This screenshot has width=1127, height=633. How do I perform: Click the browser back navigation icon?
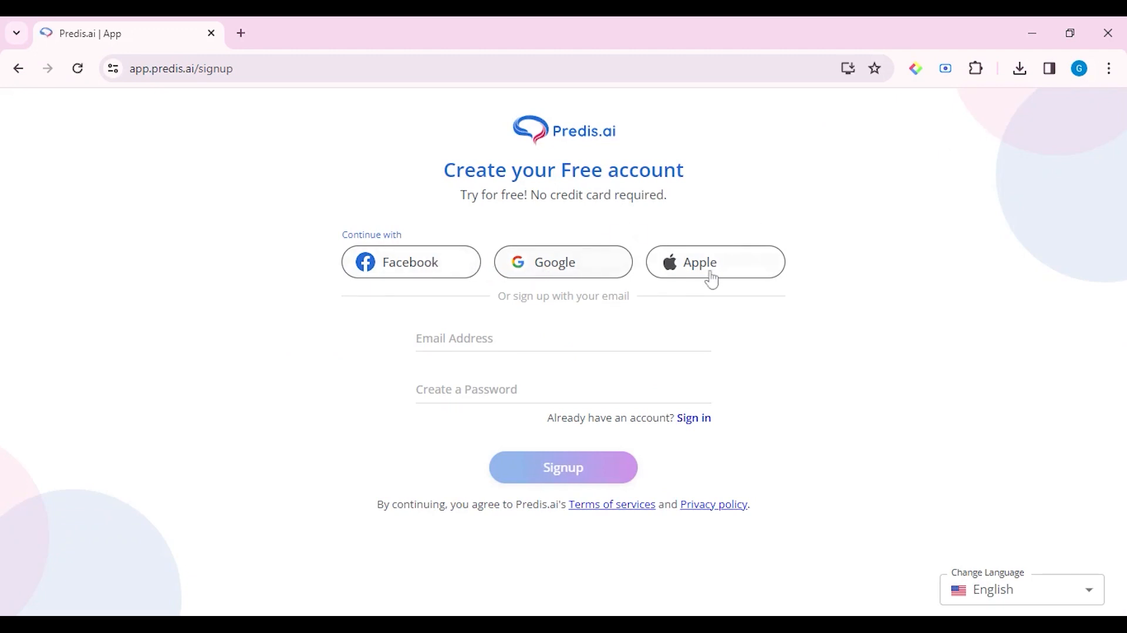(x=19, y=69)
